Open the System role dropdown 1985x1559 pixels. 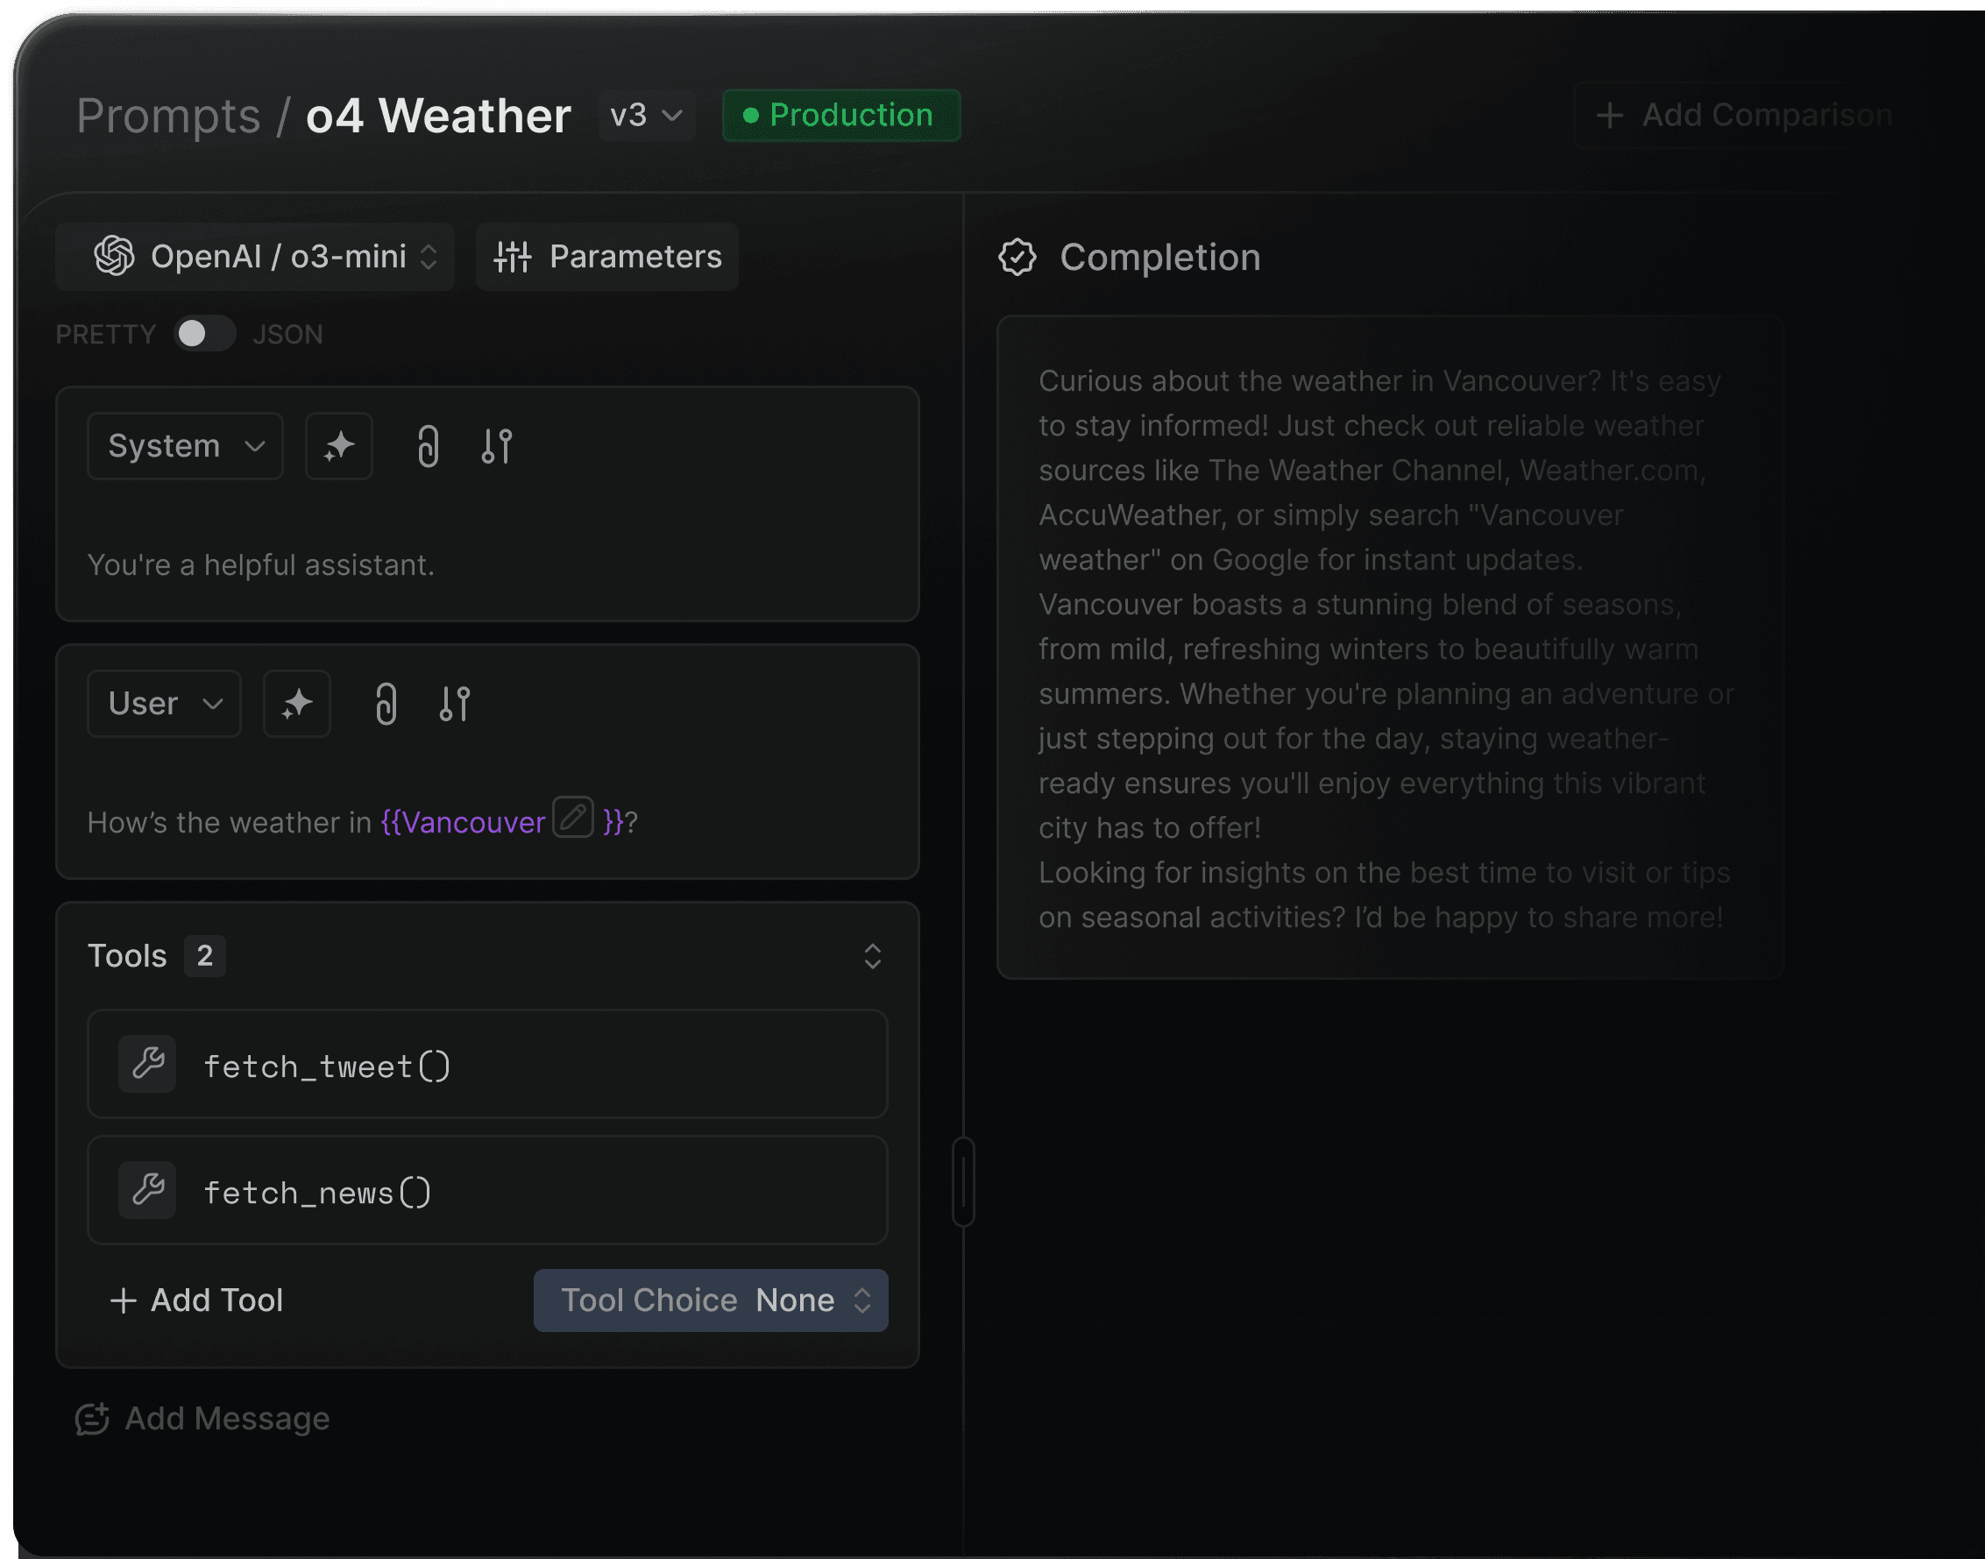coord(185,446)
